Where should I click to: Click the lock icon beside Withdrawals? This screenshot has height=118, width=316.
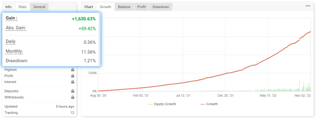point(72,97)
